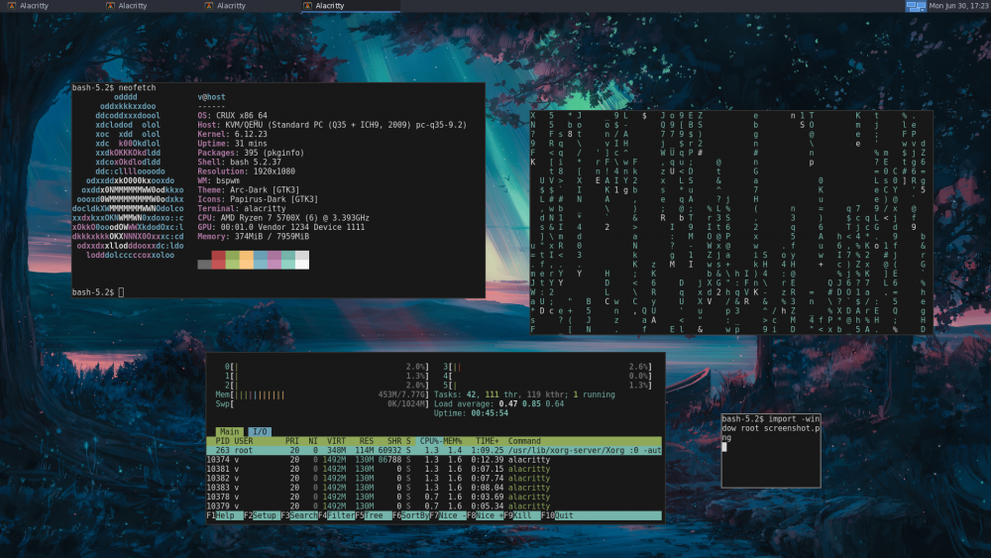The width and height of the screenshot is (991, 558).
Task: Click the Load average line in htop
Action: 498,403
